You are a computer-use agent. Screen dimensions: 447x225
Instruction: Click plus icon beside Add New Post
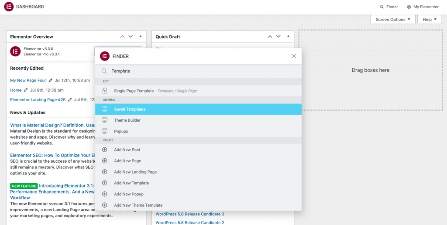105,150
